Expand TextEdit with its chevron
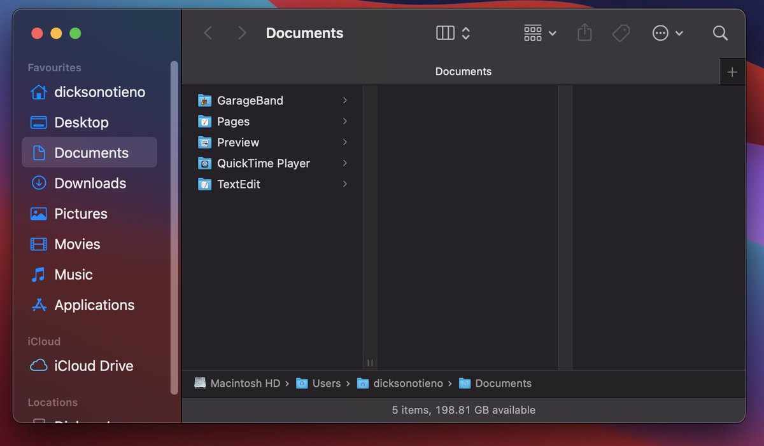This screenshot has width=764, height=446. pyautogui.click(x=344, y=184)
